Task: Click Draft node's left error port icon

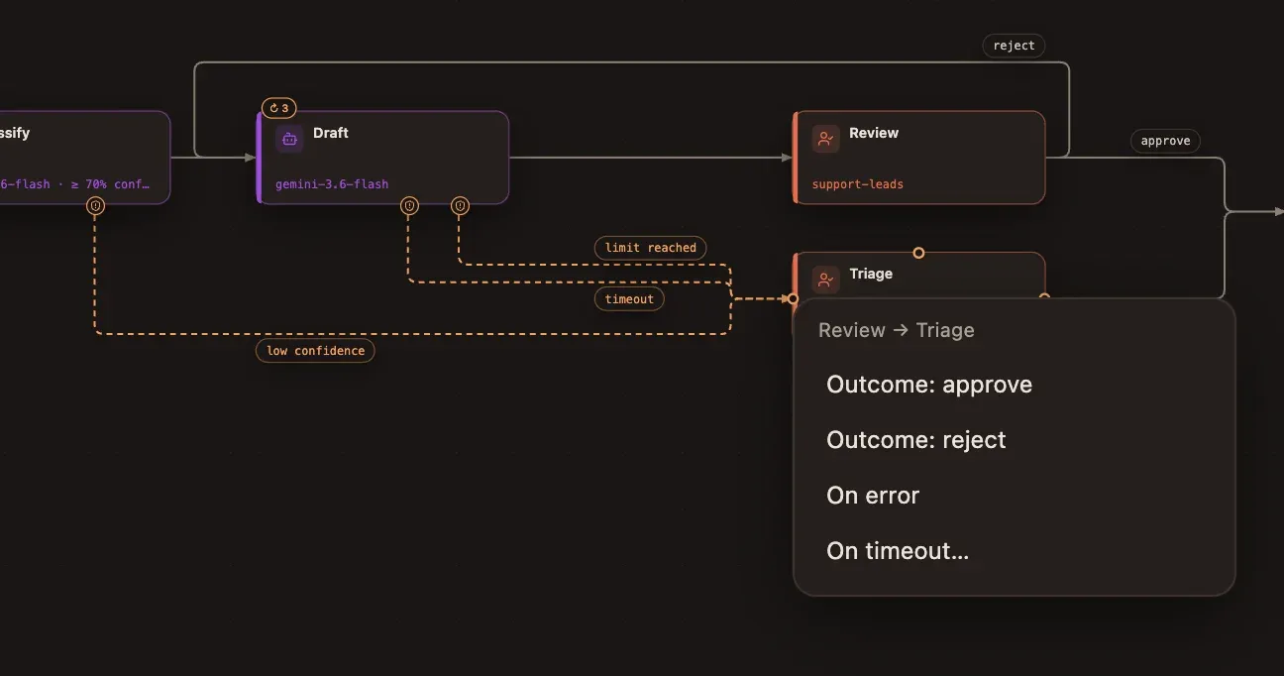Action: pyautogui.click(x=409, y=205)
